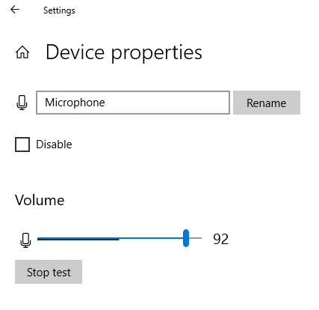Click the Settings window title
Screen dimensions: 319x310
coord(59,10)
